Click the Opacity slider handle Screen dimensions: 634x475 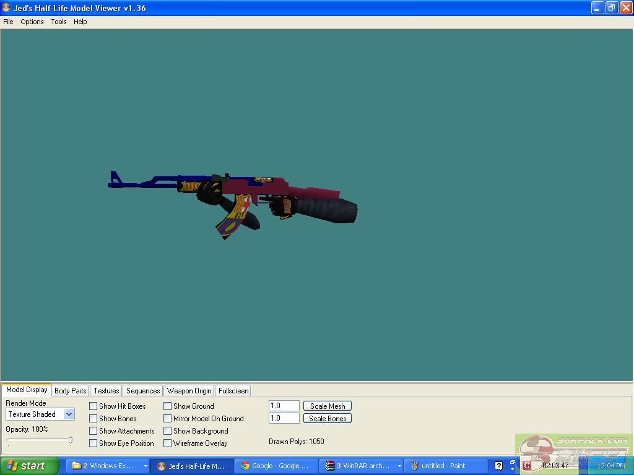[71, 440]
